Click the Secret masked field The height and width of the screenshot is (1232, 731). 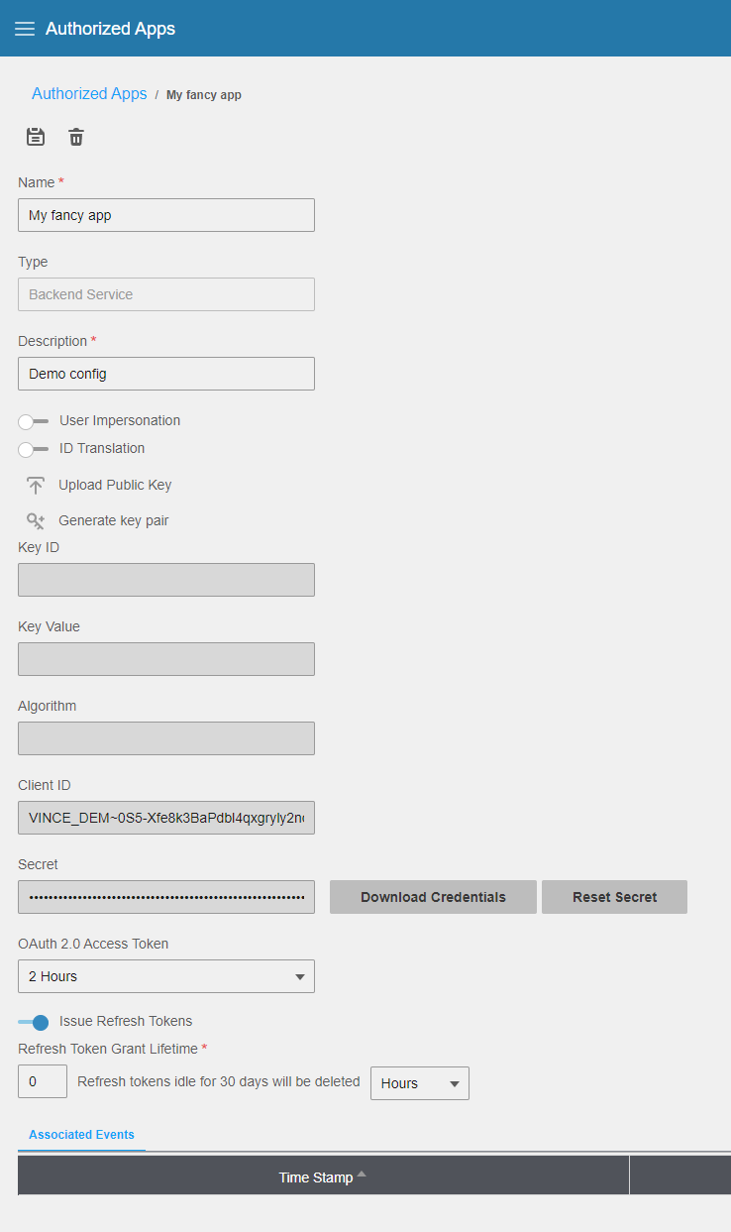tap(166, 897)
